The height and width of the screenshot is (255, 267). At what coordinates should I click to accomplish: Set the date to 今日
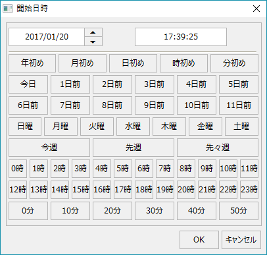tap(28, 84)
